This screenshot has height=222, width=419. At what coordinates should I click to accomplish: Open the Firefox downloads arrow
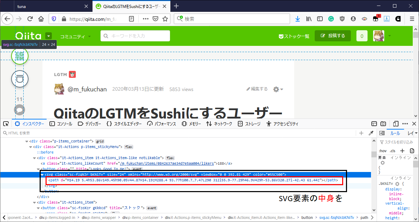tap(297, 19)
